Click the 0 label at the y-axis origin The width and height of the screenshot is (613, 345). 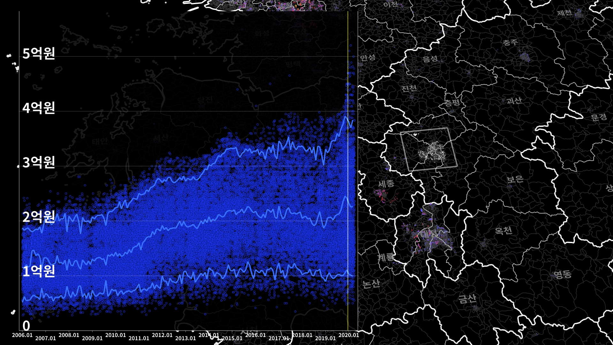(26, 326)
